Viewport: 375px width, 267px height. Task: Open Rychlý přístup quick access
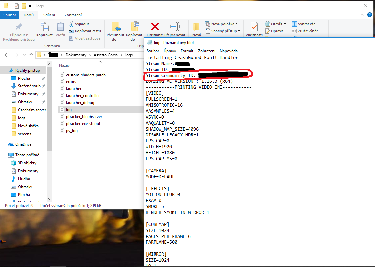(25, 70)
